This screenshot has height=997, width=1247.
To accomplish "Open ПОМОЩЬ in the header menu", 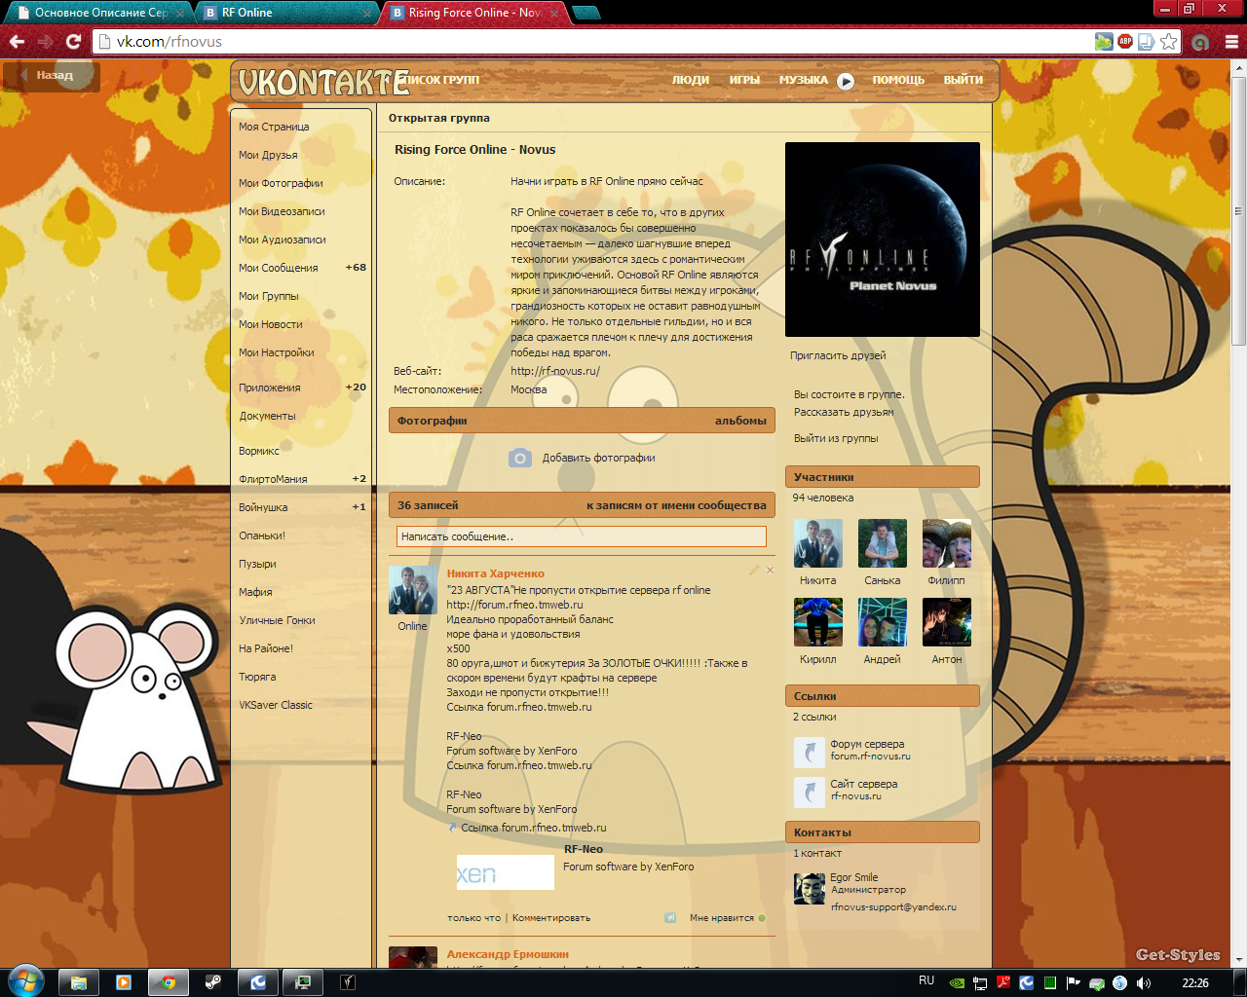I will 898,80.
